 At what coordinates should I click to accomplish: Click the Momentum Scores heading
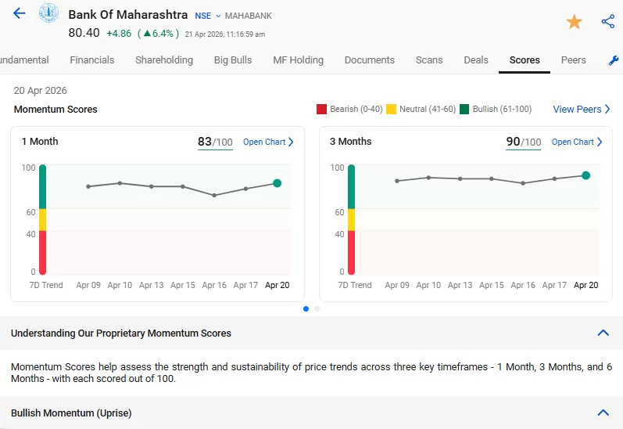pos(55,110)
